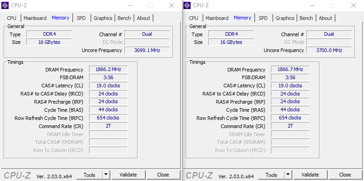Go to Bench tab in right CPU-Z window

pos(306,18)
